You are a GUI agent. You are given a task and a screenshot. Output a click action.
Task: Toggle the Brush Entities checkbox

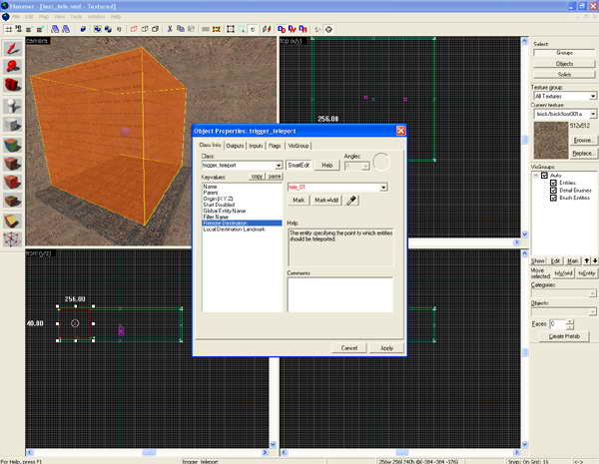point(554,200)
